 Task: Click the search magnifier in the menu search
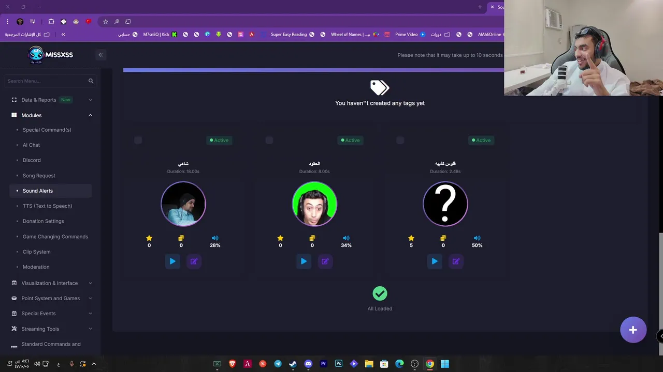(x=91, y=81)
